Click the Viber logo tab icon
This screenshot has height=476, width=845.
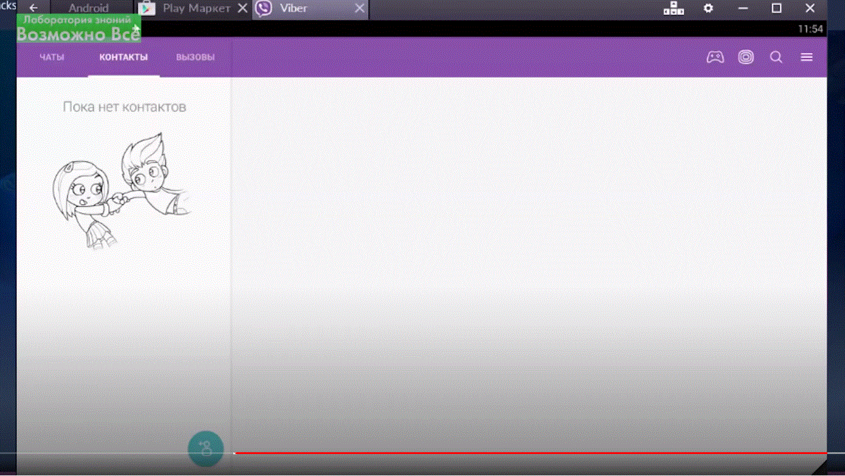tap(263, 9)
